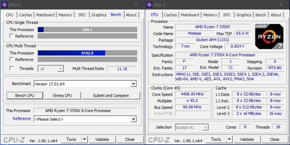
Task: Click empty Reference bar under Single Thread
Action: 88,36
